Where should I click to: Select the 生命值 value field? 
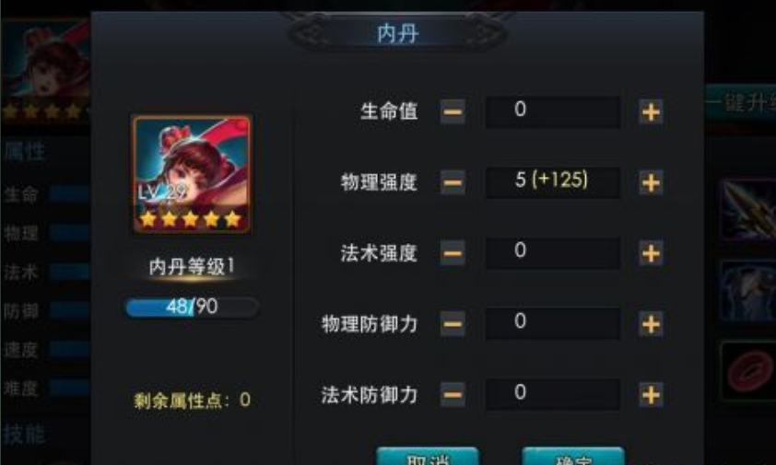pyautogui.click(x=553, y=112)
